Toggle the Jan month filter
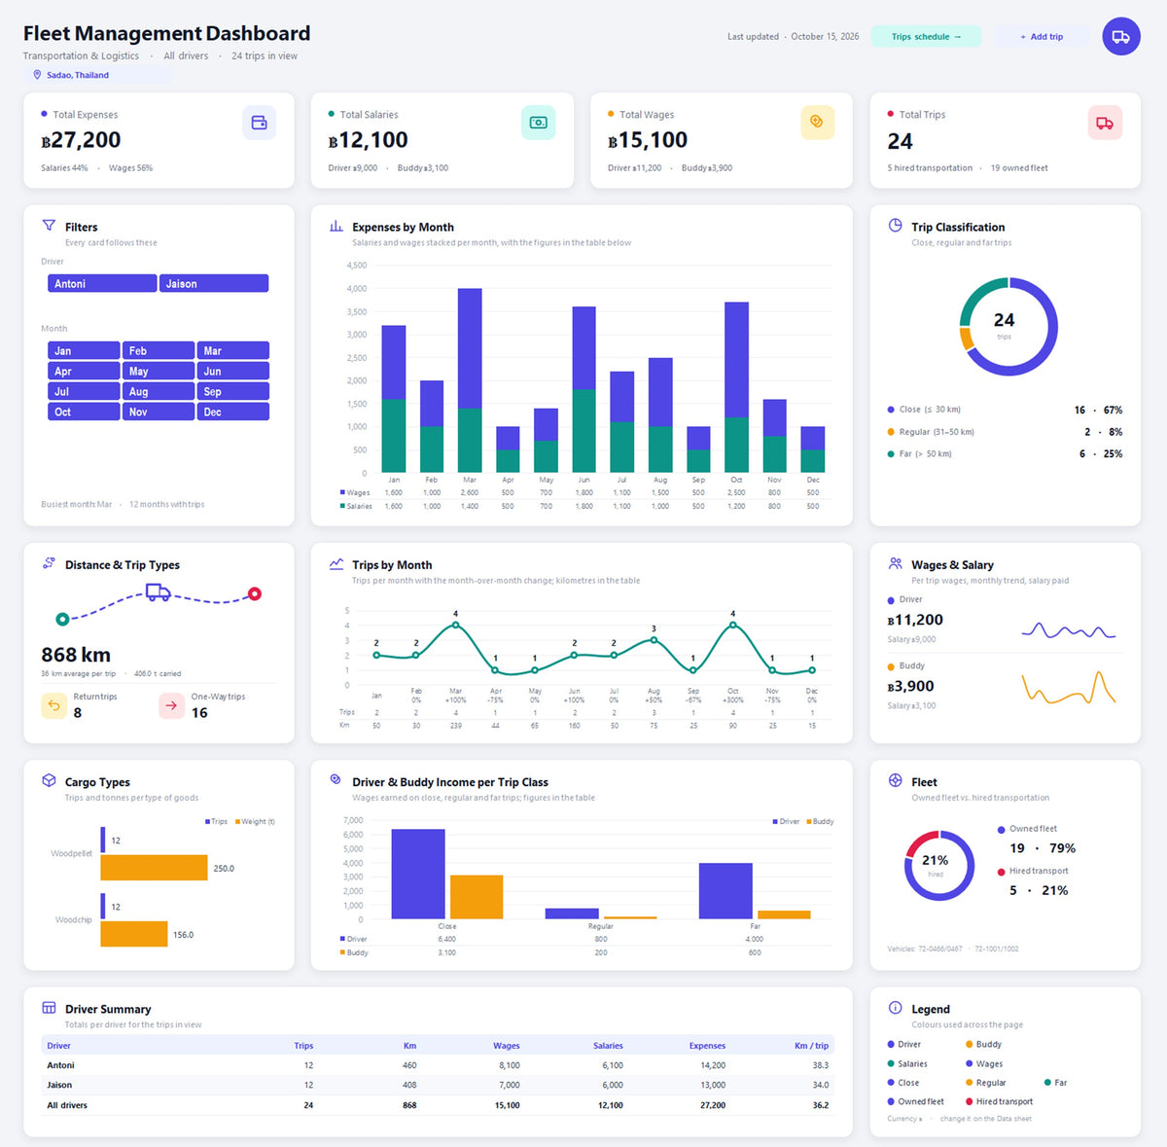 coord(84,350)
